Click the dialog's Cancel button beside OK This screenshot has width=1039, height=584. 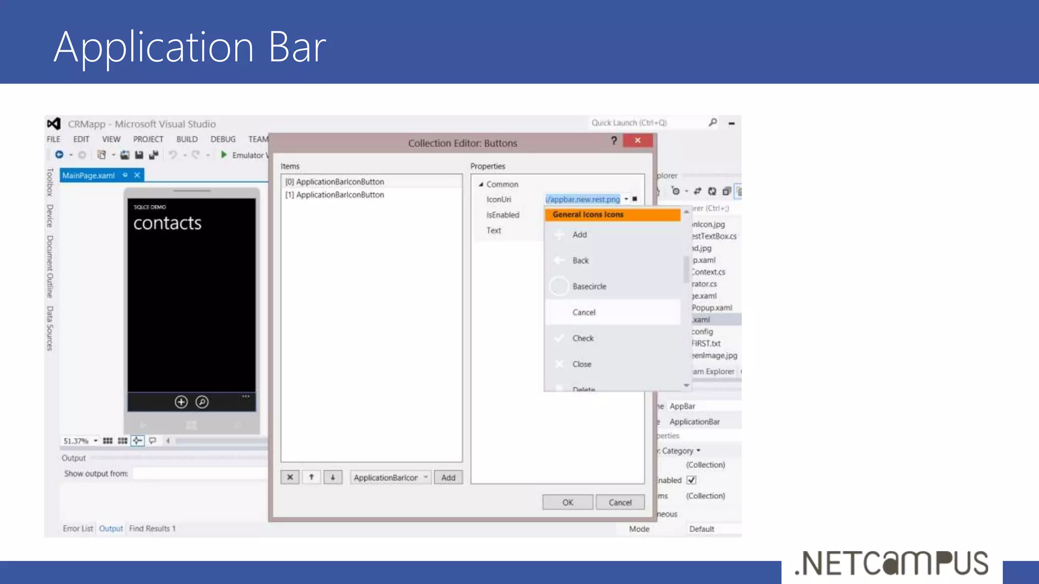[x=620, y=502]
